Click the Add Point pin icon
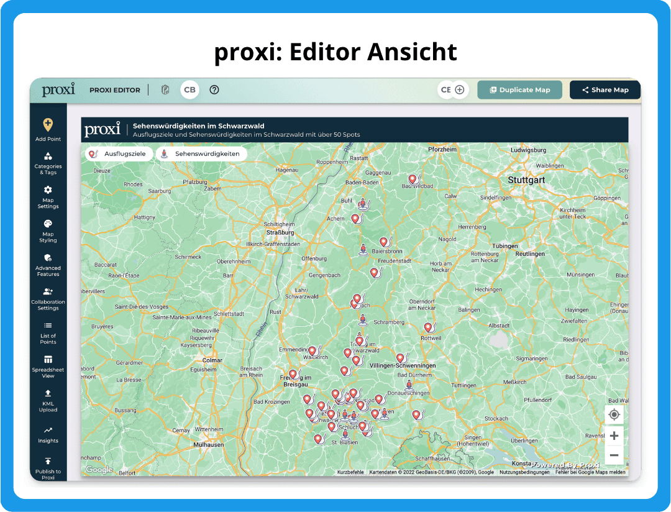 (48, 124)
